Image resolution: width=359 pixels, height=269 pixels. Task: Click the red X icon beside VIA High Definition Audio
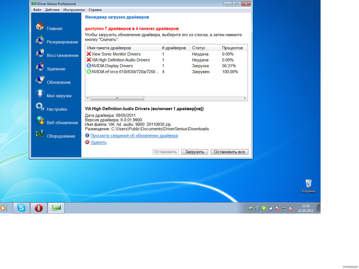click(89, 60)
